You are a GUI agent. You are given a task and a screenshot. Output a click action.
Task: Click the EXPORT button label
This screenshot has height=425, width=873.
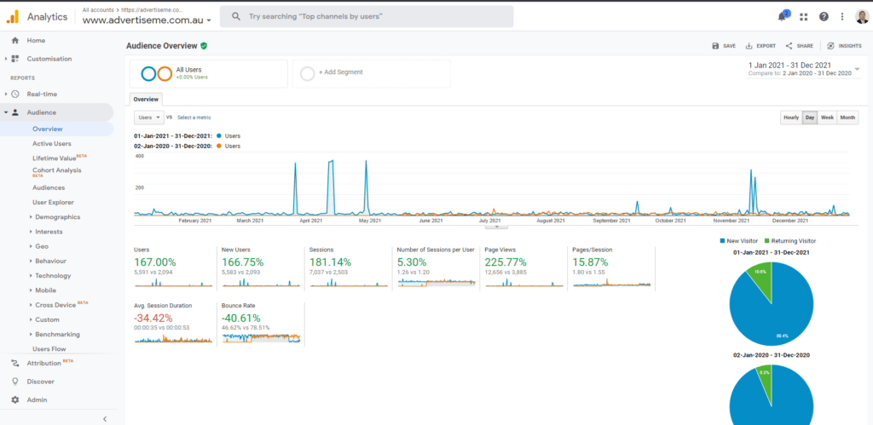[x=766, y=46]
